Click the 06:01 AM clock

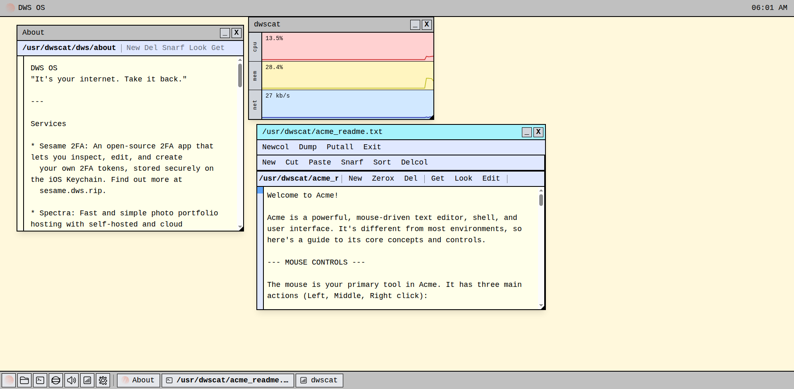[769, 8]
